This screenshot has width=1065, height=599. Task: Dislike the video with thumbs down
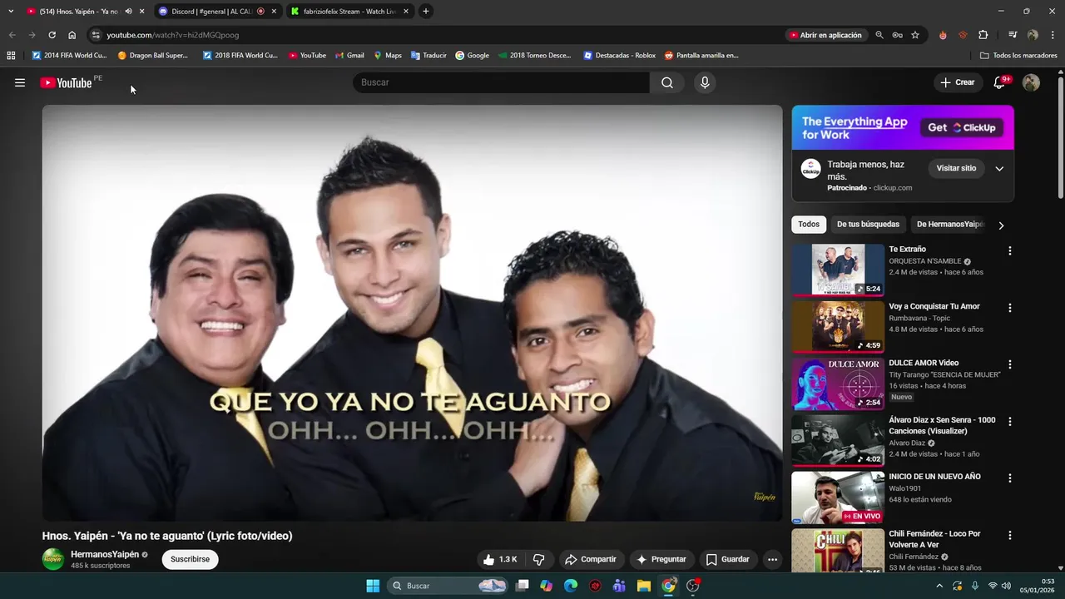pos(538,559)
